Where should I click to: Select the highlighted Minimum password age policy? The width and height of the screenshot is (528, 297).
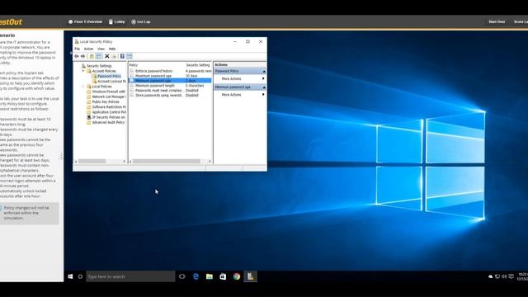point(171,81)
